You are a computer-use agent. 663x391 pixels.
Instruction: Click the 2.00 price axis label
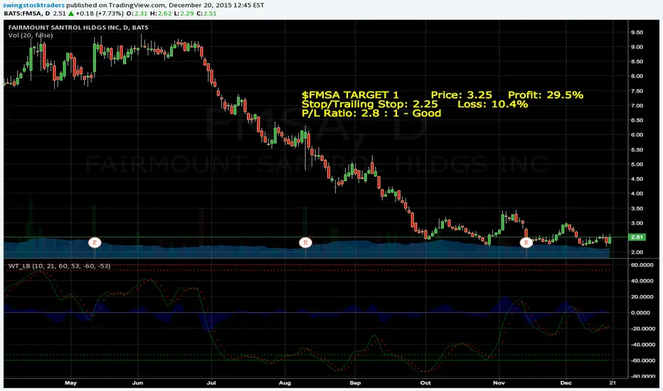[637, 252]
